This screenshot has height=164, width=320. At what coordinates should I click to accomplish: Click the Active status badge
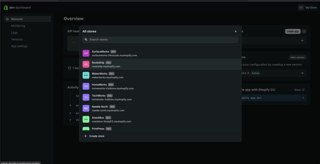pos(255,73)
